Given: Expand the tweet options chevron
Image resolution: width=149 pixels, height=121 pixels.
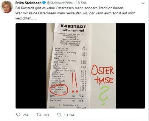Looking at the screenshot, I should (143, 3).
